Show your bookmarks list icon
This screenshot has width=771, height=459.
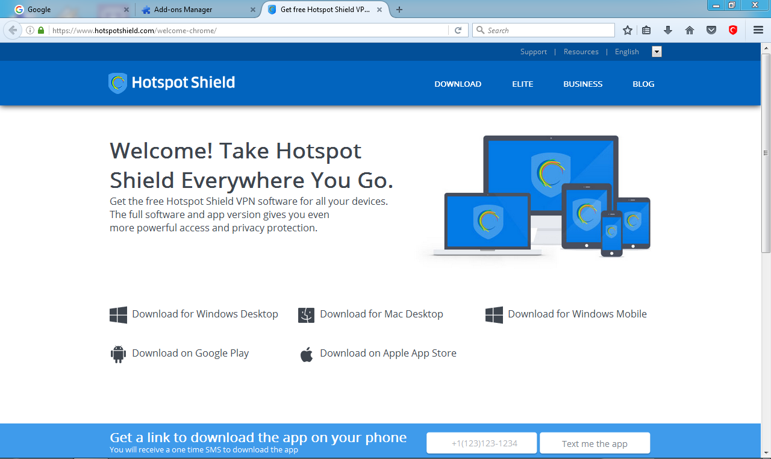point(647,30)
